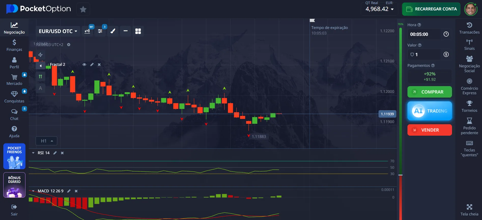The image size is (482, 220).
Task: Open chart type settings M1
Action: point(87,31)
